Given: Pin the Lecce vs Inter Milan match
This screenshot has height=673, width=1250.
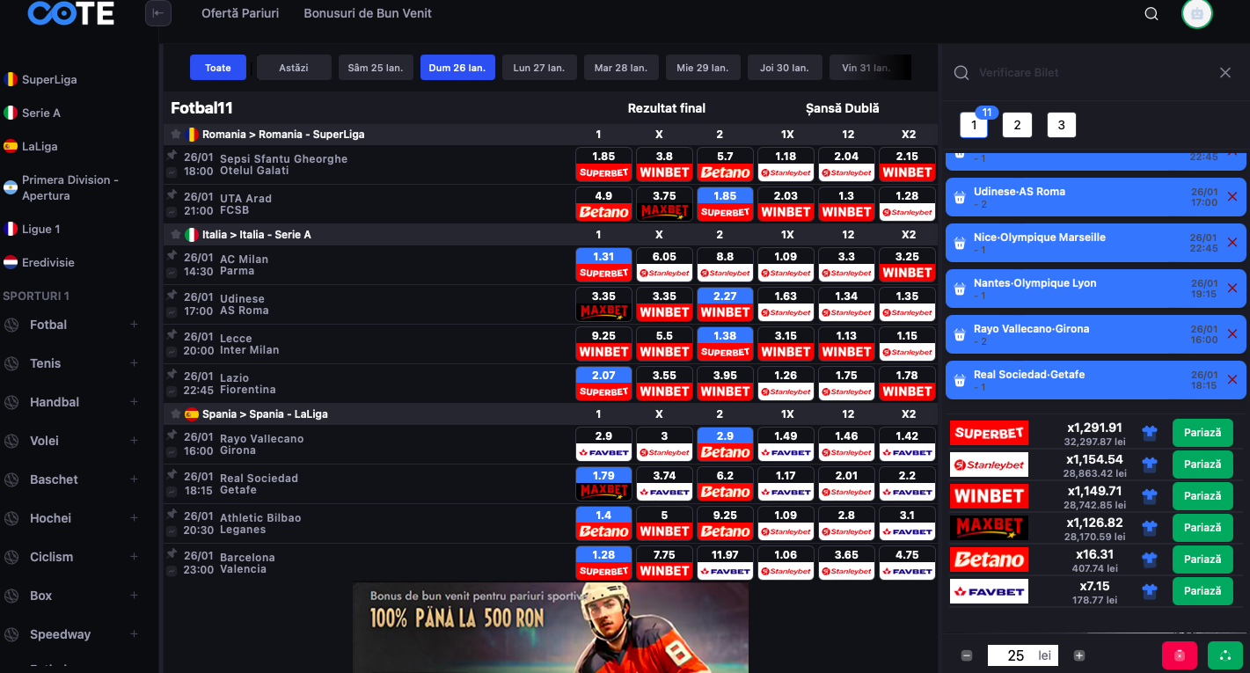Looking at the screenshot, I should (x=172, y=334).
